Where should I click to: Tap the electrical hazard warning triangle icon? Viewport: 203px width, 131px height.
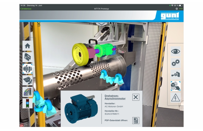[176, 98]
